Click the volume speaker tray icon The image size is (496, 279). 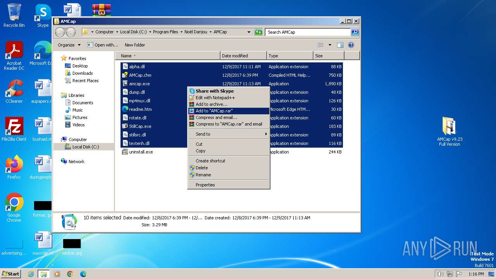[440, 274]
